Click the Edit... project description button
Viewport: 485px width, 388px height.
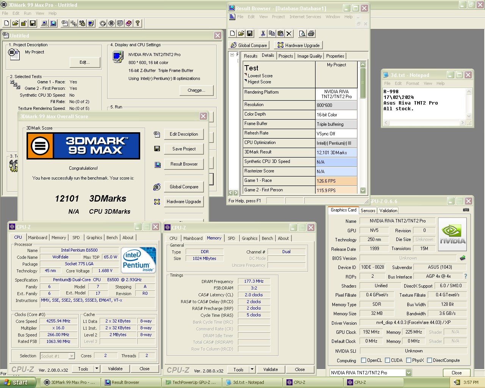coord(84,62)
